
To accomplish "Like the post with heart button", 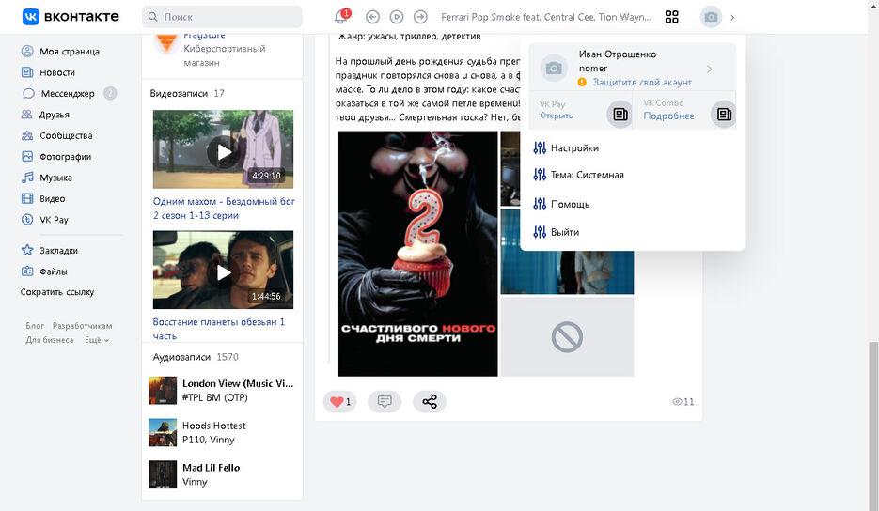I will pyautogui.click(x=339, y=402).
